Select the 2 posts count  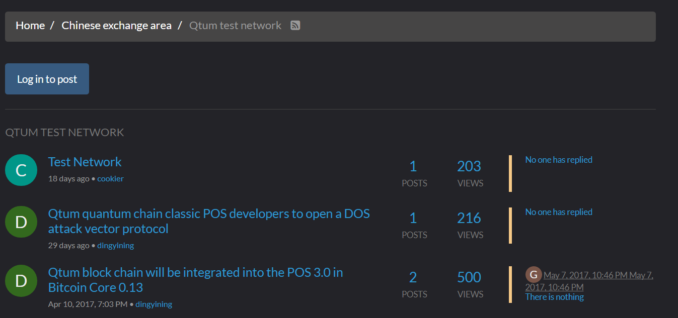413,277
